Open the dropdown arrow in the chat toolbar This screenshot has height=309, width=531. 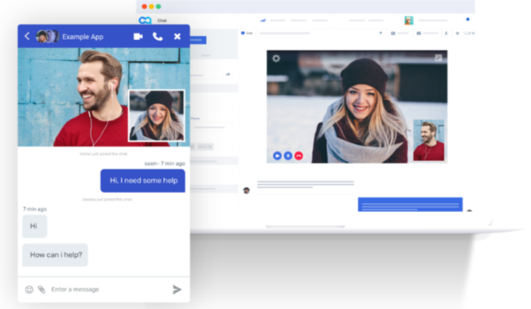point(381,33)
